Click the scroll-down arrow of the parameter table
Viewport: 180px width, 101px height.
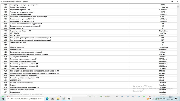point(178,93)
